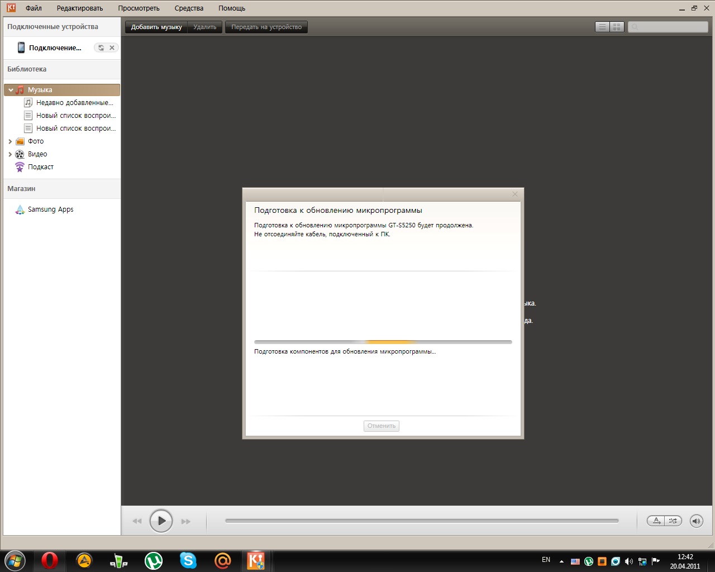This screenshot has height=572, width=715.
Task: Toggle shuffle playback
Action: tap(673, 521)
